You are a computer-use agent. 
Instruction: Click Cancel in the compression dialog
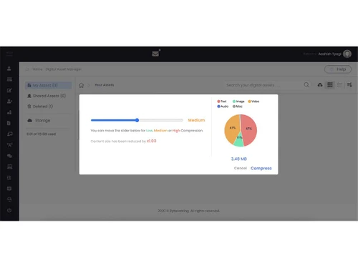pyautogui.click(x=241, y=168)
